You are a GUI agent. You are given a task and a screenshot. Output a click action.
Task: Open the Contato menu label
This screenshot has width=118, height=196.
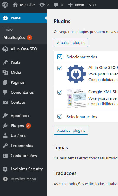coord(18,102)
